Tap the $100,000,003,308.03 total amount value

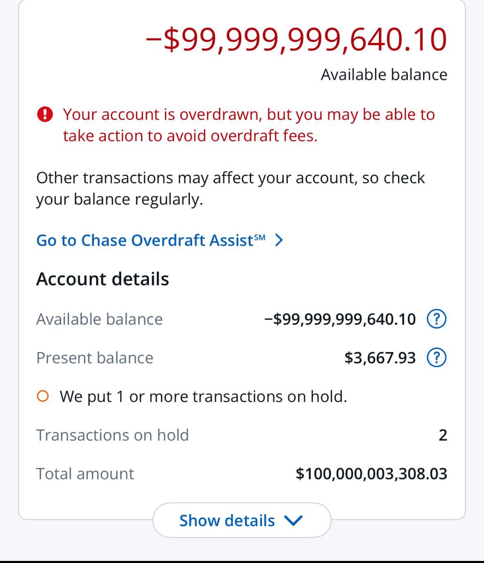point(371,474)
